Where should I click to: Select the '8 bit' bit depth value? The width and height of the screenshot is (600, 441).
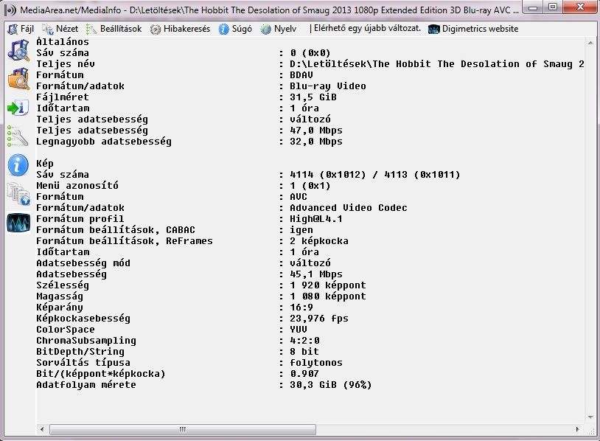[x=304, y=352]
